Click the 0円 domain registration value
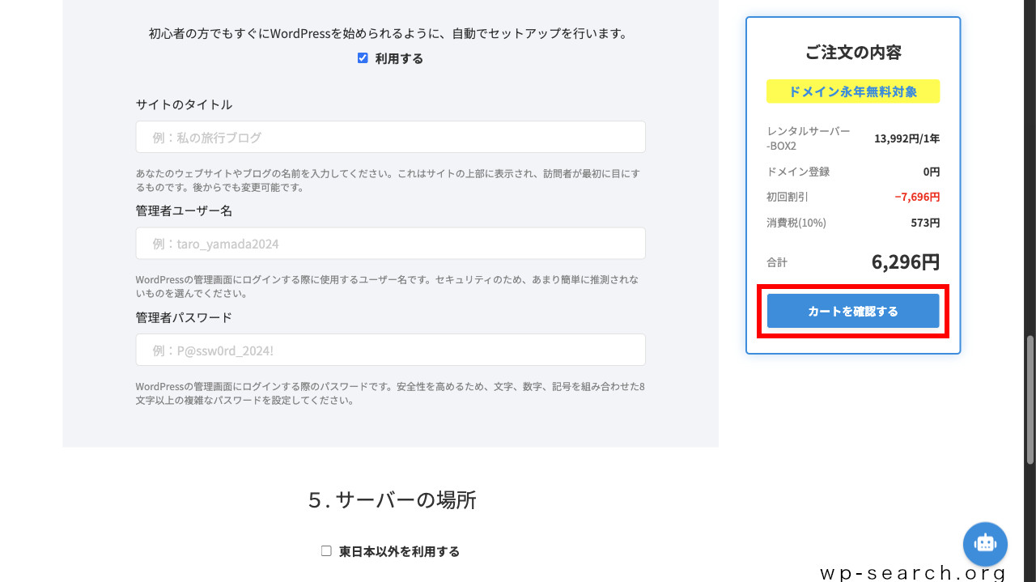The image size is (1036, 582). point(931,172)
